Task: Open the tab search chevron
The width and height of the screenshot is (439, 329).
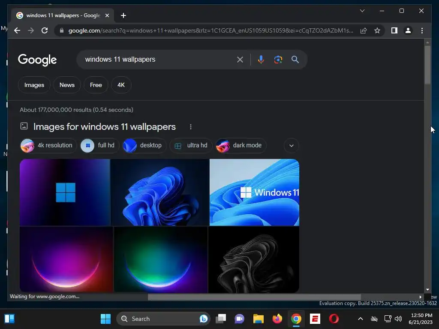Action: point(362,11)
